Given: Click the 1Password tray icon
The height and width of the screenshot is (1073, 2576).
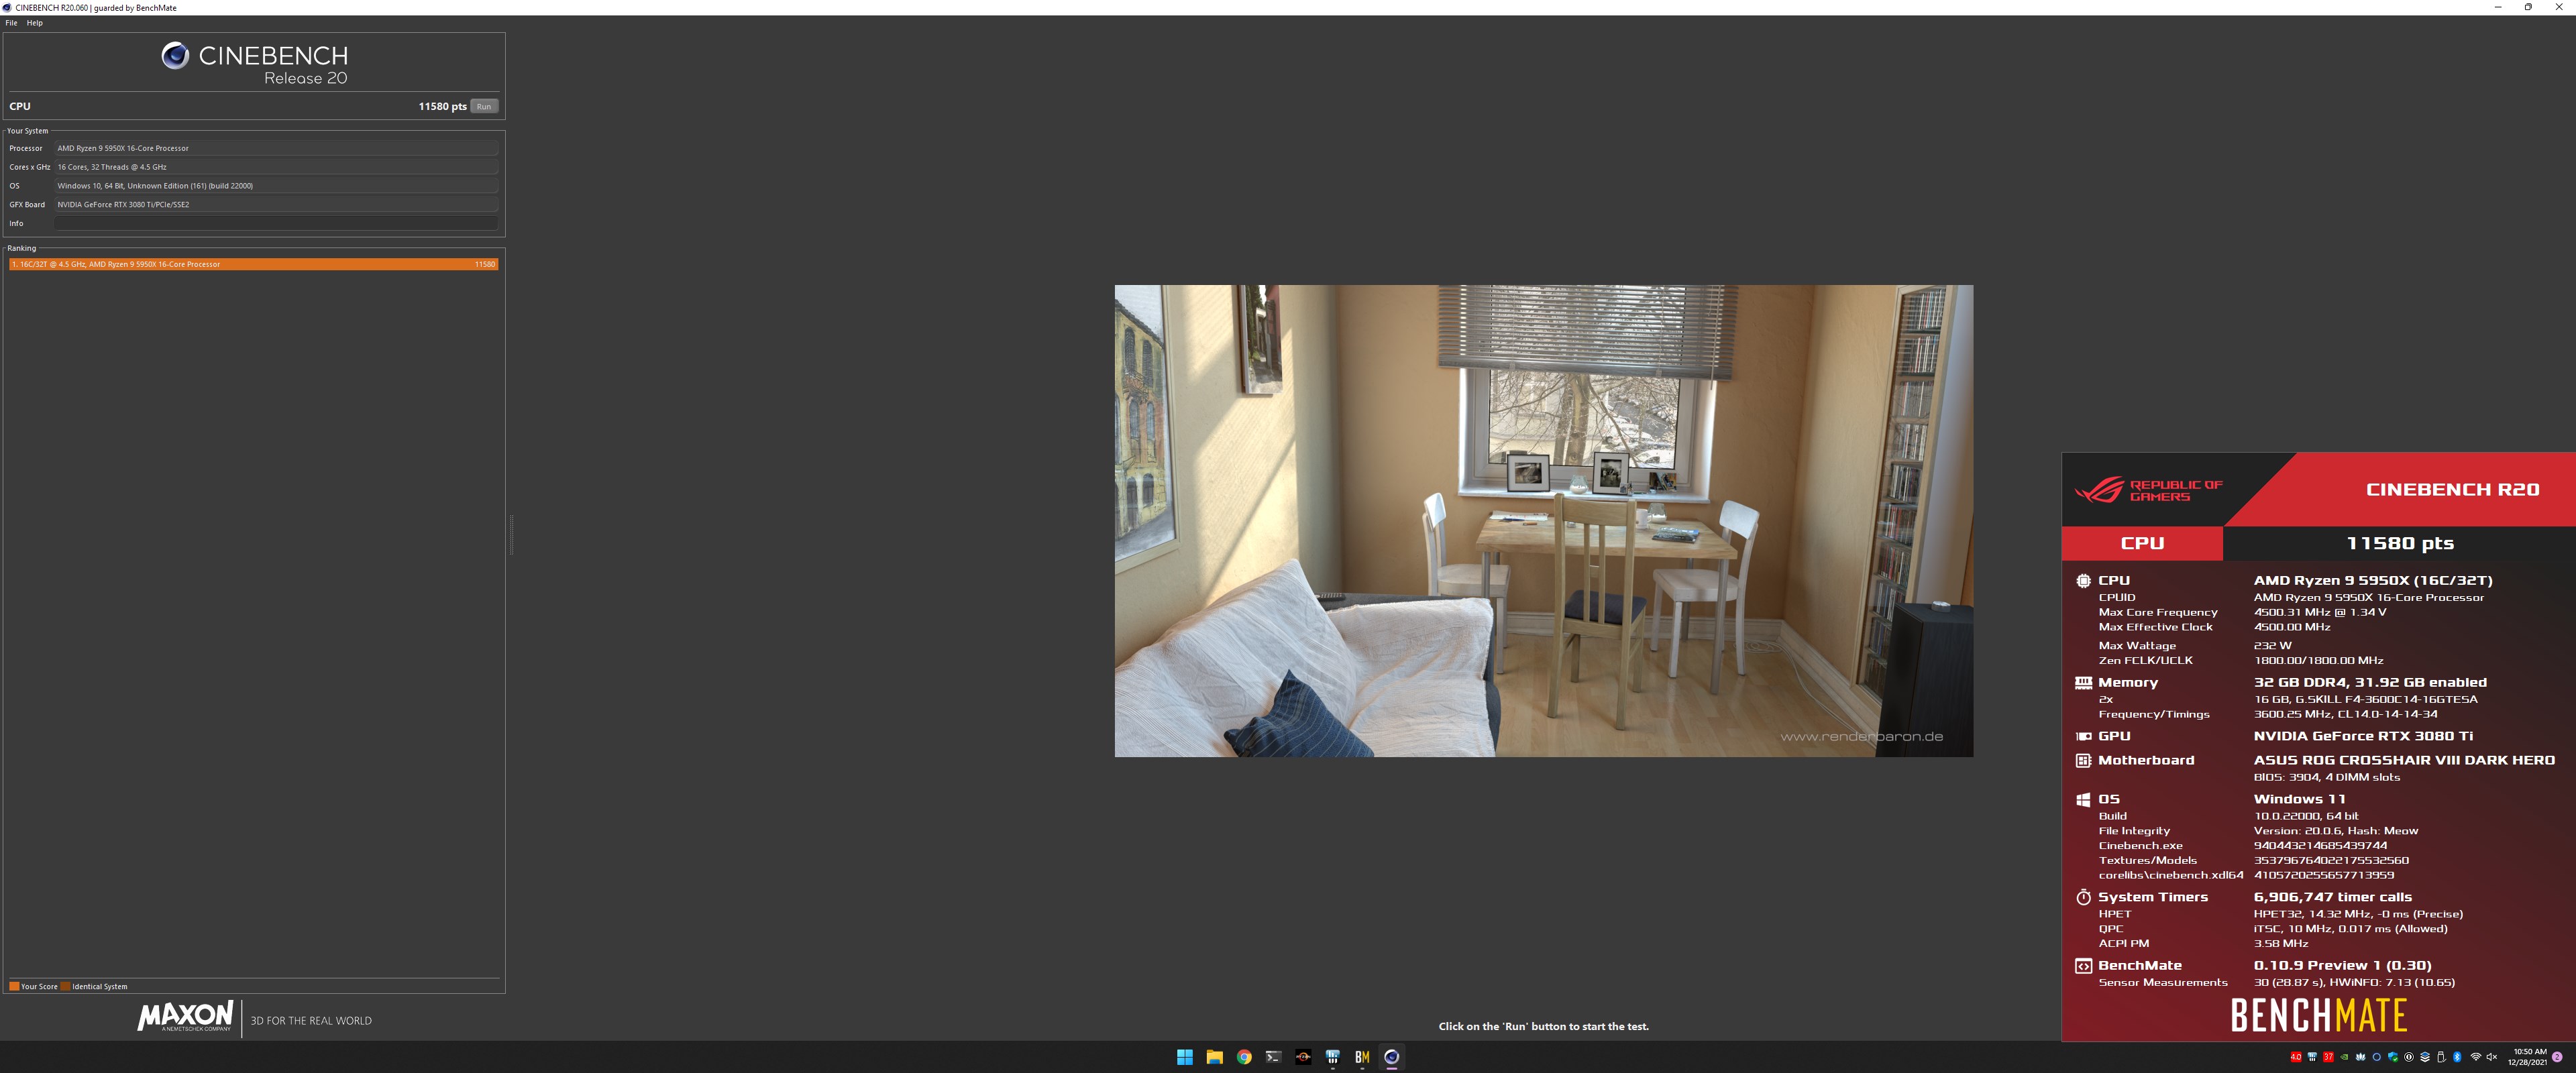Looking at the screenshot, I should (2409, 1057).
